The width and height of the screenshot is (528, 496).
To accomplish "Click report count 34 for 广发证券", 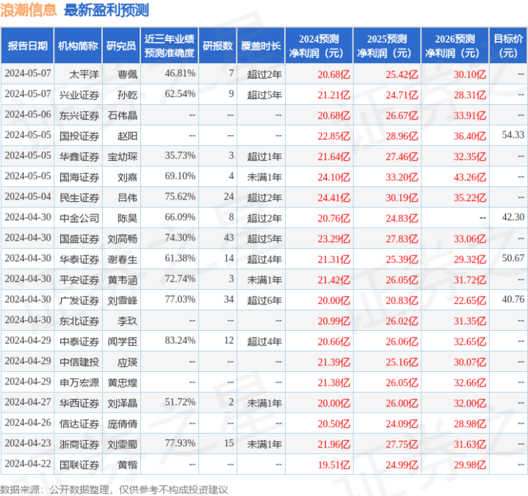I will coord(228,299).
